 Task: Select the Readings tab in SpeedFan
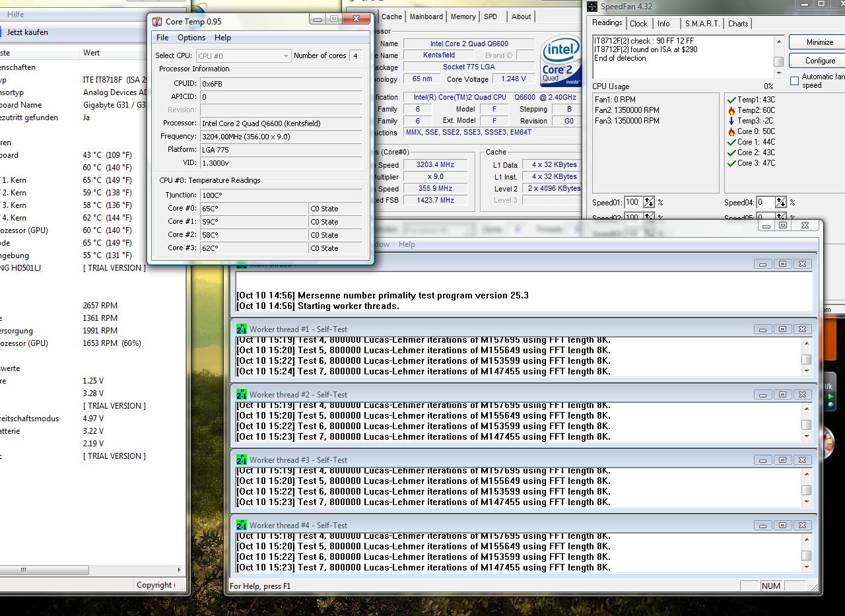pos(607,22)
